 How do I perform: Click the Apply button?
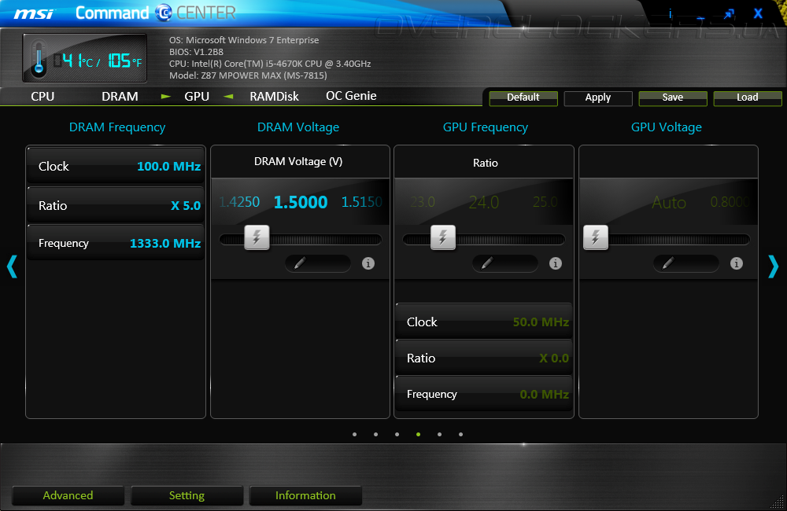click(x=598, y=97)
